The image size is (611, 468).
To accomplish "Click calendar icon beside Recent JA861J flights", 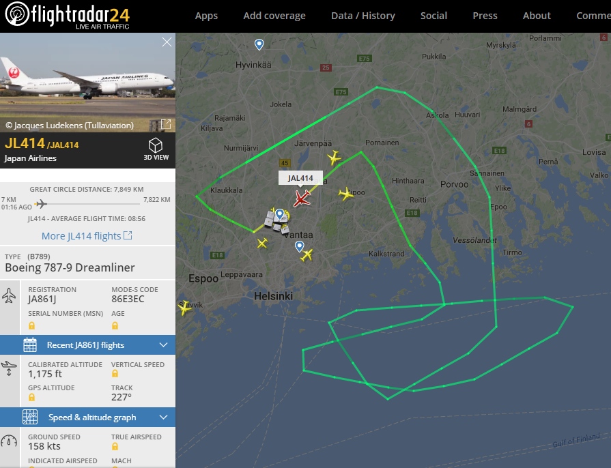I will 30,345.
